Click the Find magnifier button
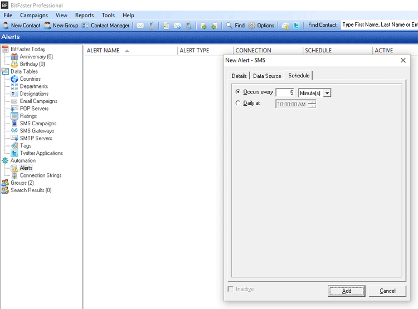The height and width of the screenshot is (309, 418). [235, 26]
